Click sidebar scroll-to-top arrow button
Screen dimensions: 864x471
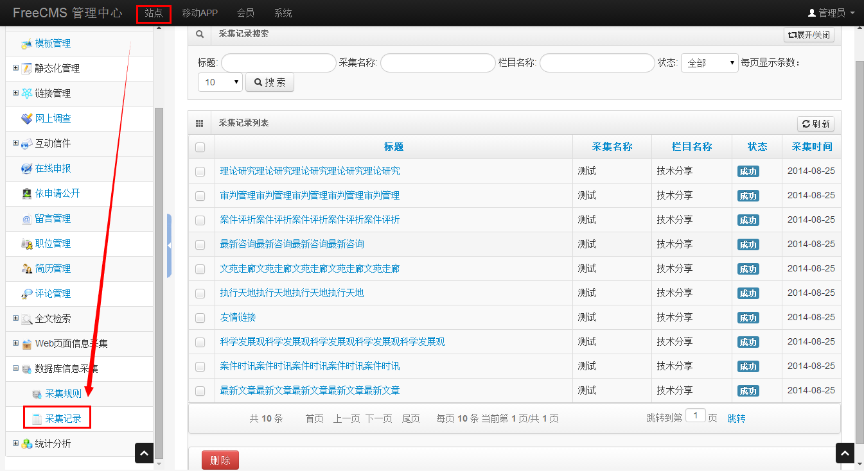pos(144,452)
